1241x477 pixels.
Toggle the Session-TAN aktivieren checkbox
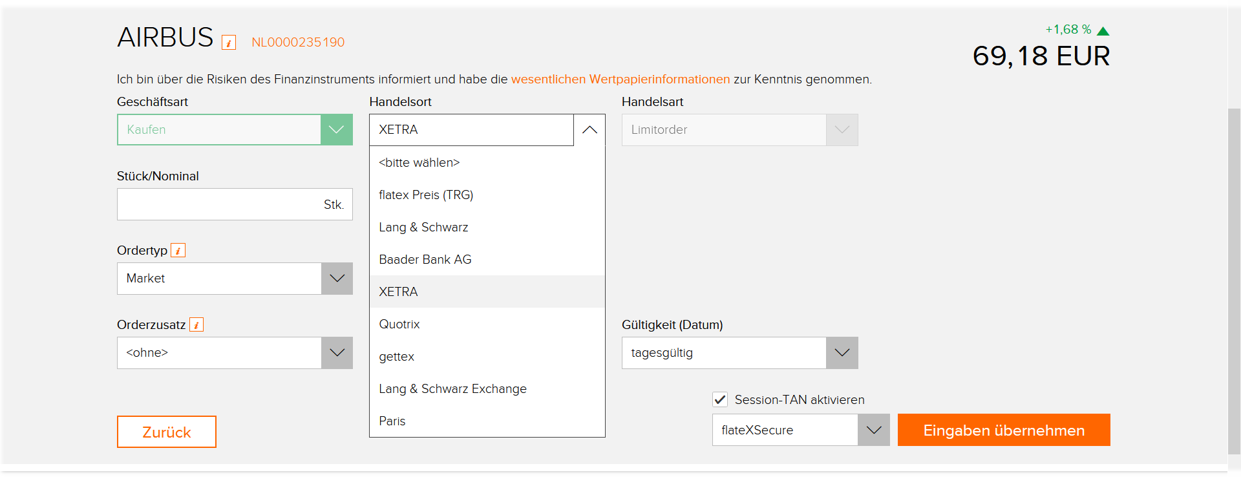coord(720,399)
